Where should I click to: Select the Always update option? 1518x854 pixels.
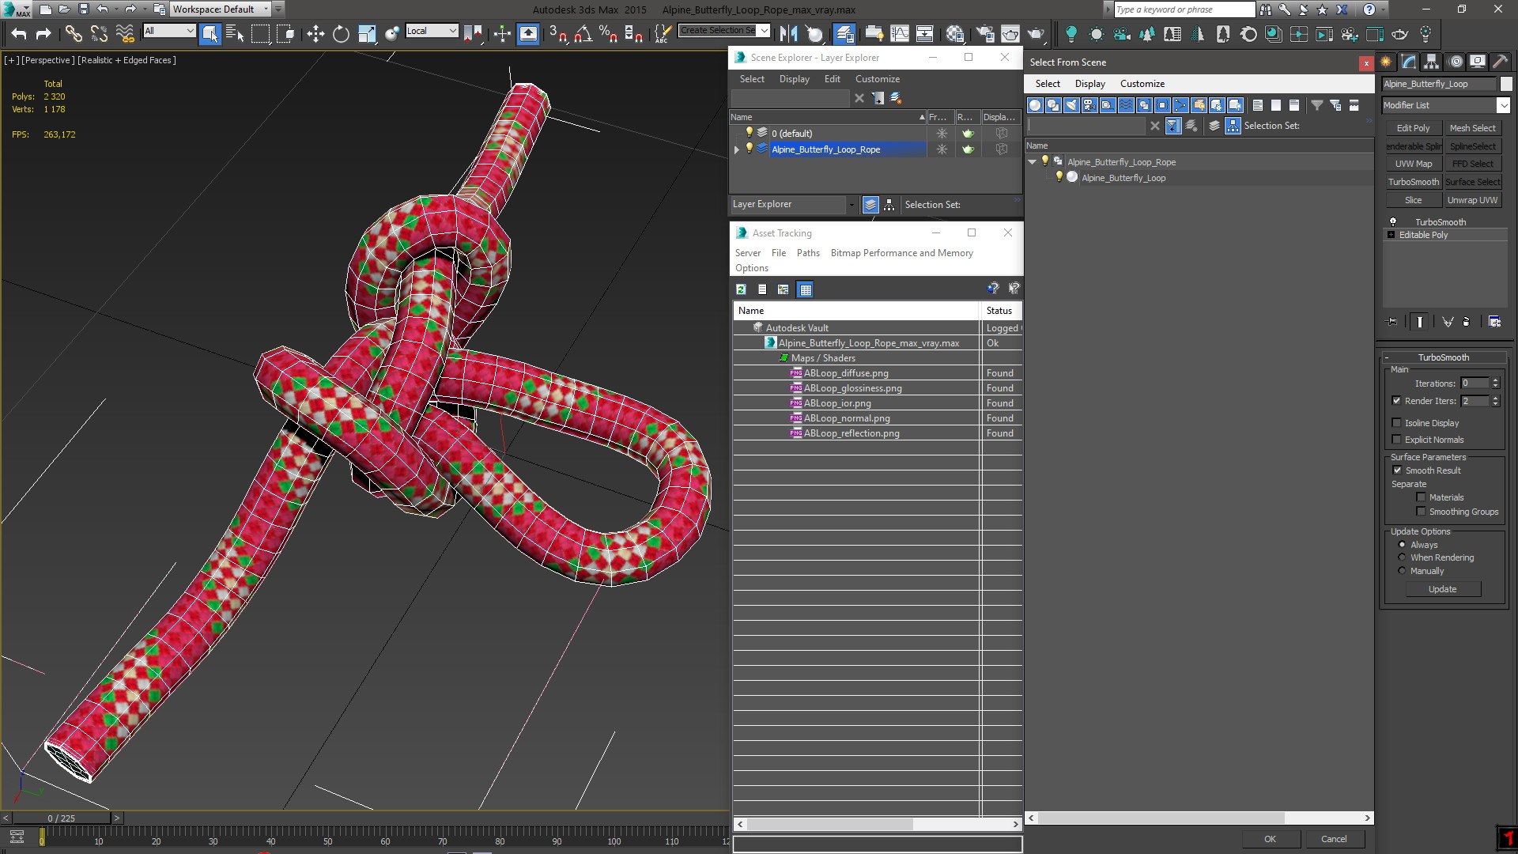pyautogui.click(x=1403, y=545)
